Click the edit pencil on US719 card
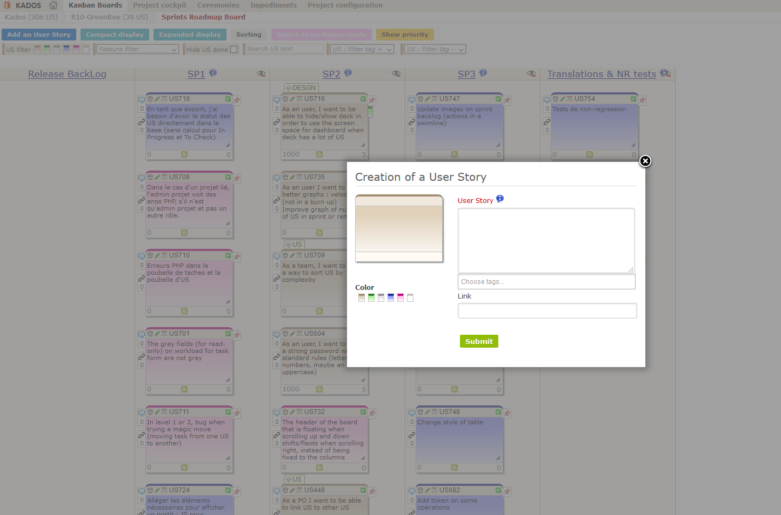Image resolution: width=781 pixels, height=515 pixels. click(x=157, y=99)
